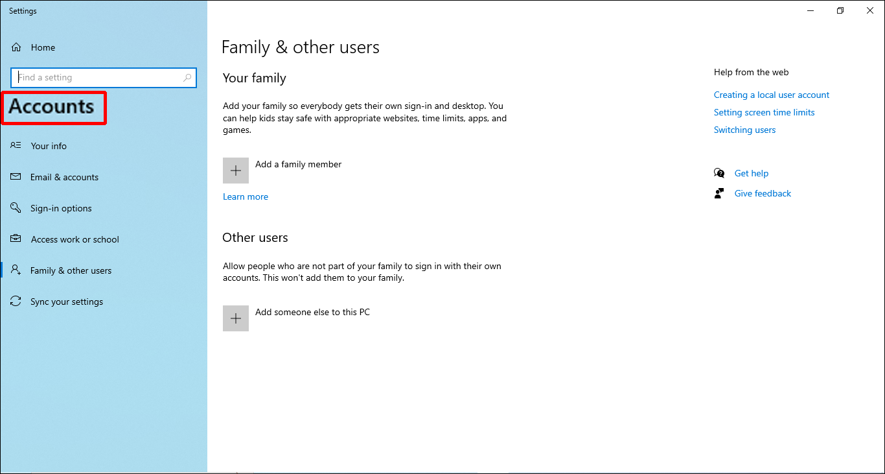Select Add someone else to this PC
Screen dimensions: 885x474
(x=312, y=312)
